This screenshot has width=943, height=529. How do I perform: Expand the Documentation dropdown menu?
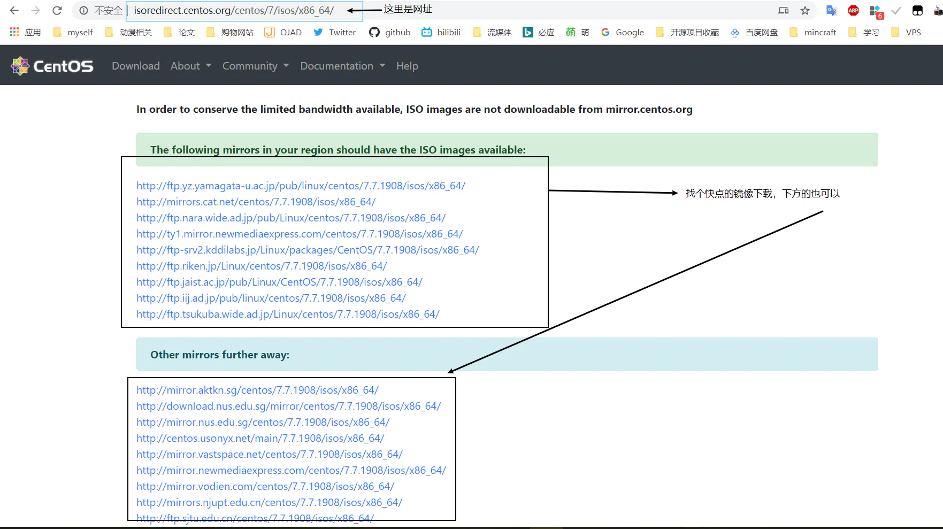coord(342,66)
